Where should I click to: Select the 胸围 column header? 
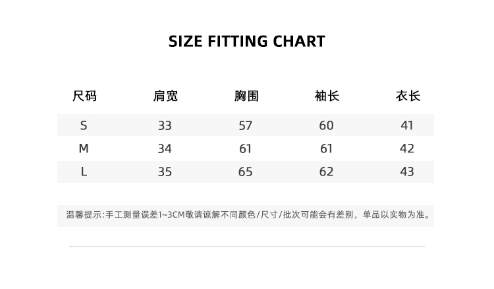(246, 96)
